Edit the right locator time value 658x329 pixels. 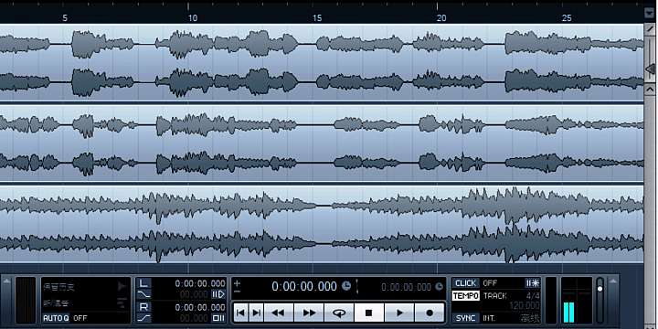200,308
